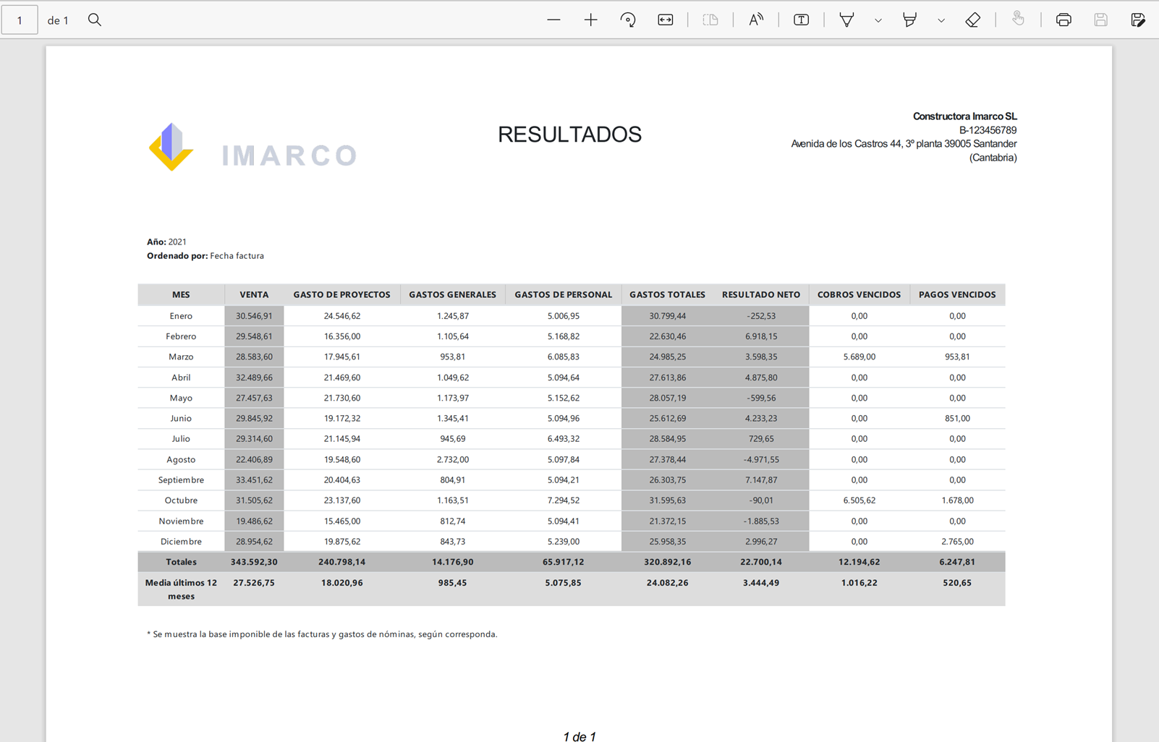Click the Octubre overdue collections value 6.505,62
The width and height of the screenshot is (1159, 742).
pos(859,500)
